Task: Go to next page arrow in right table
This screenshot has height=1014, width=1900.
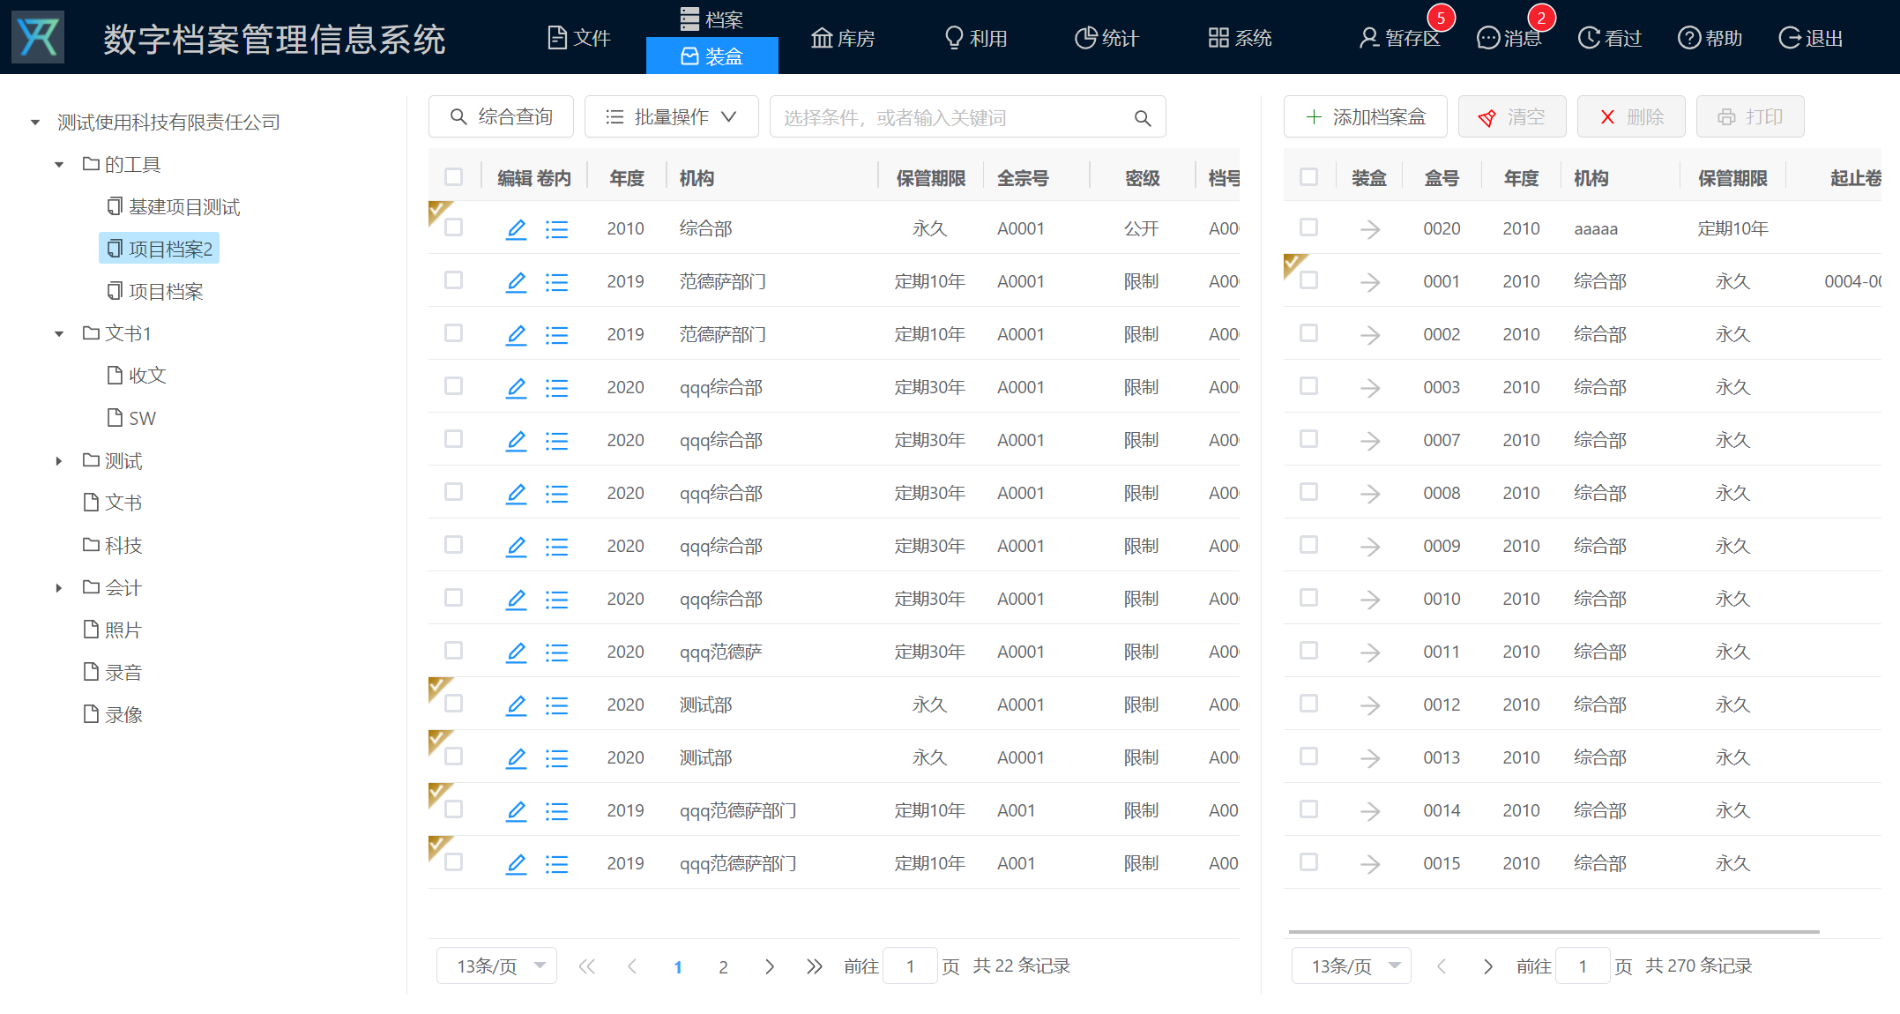Action: (x=1488, y=966)
